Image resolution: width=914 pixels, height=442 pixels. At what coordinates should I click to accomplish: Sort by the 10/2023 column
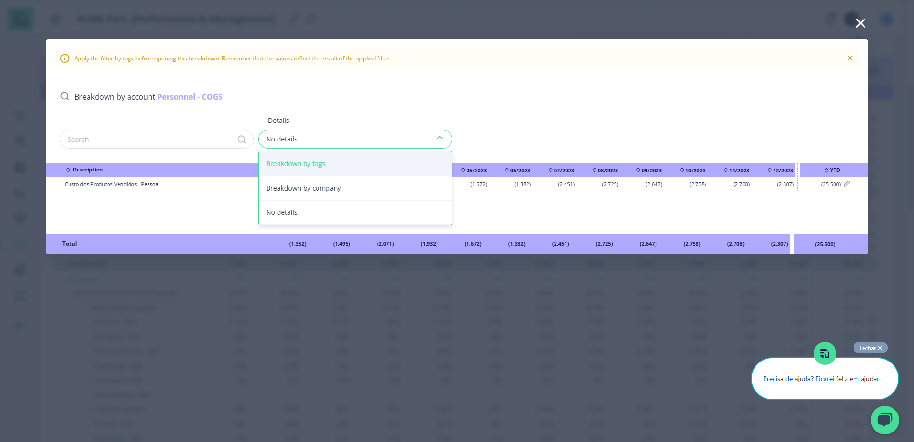[x=693, y=171]
